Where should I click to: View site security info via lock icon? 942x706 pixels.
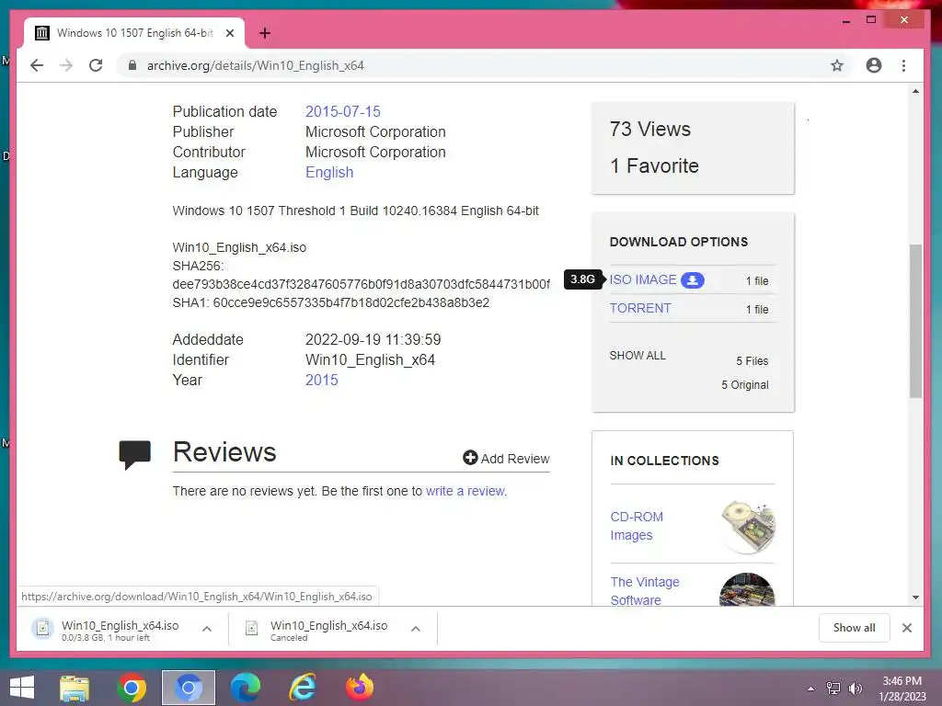(x=132, y=65)
